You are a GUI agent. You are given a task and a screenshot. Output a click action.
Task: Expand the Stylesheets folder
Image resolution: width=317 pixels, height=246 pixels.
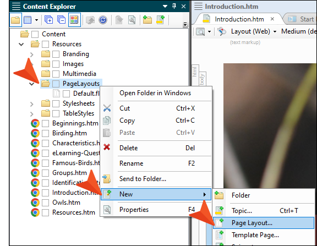point(32,104)
